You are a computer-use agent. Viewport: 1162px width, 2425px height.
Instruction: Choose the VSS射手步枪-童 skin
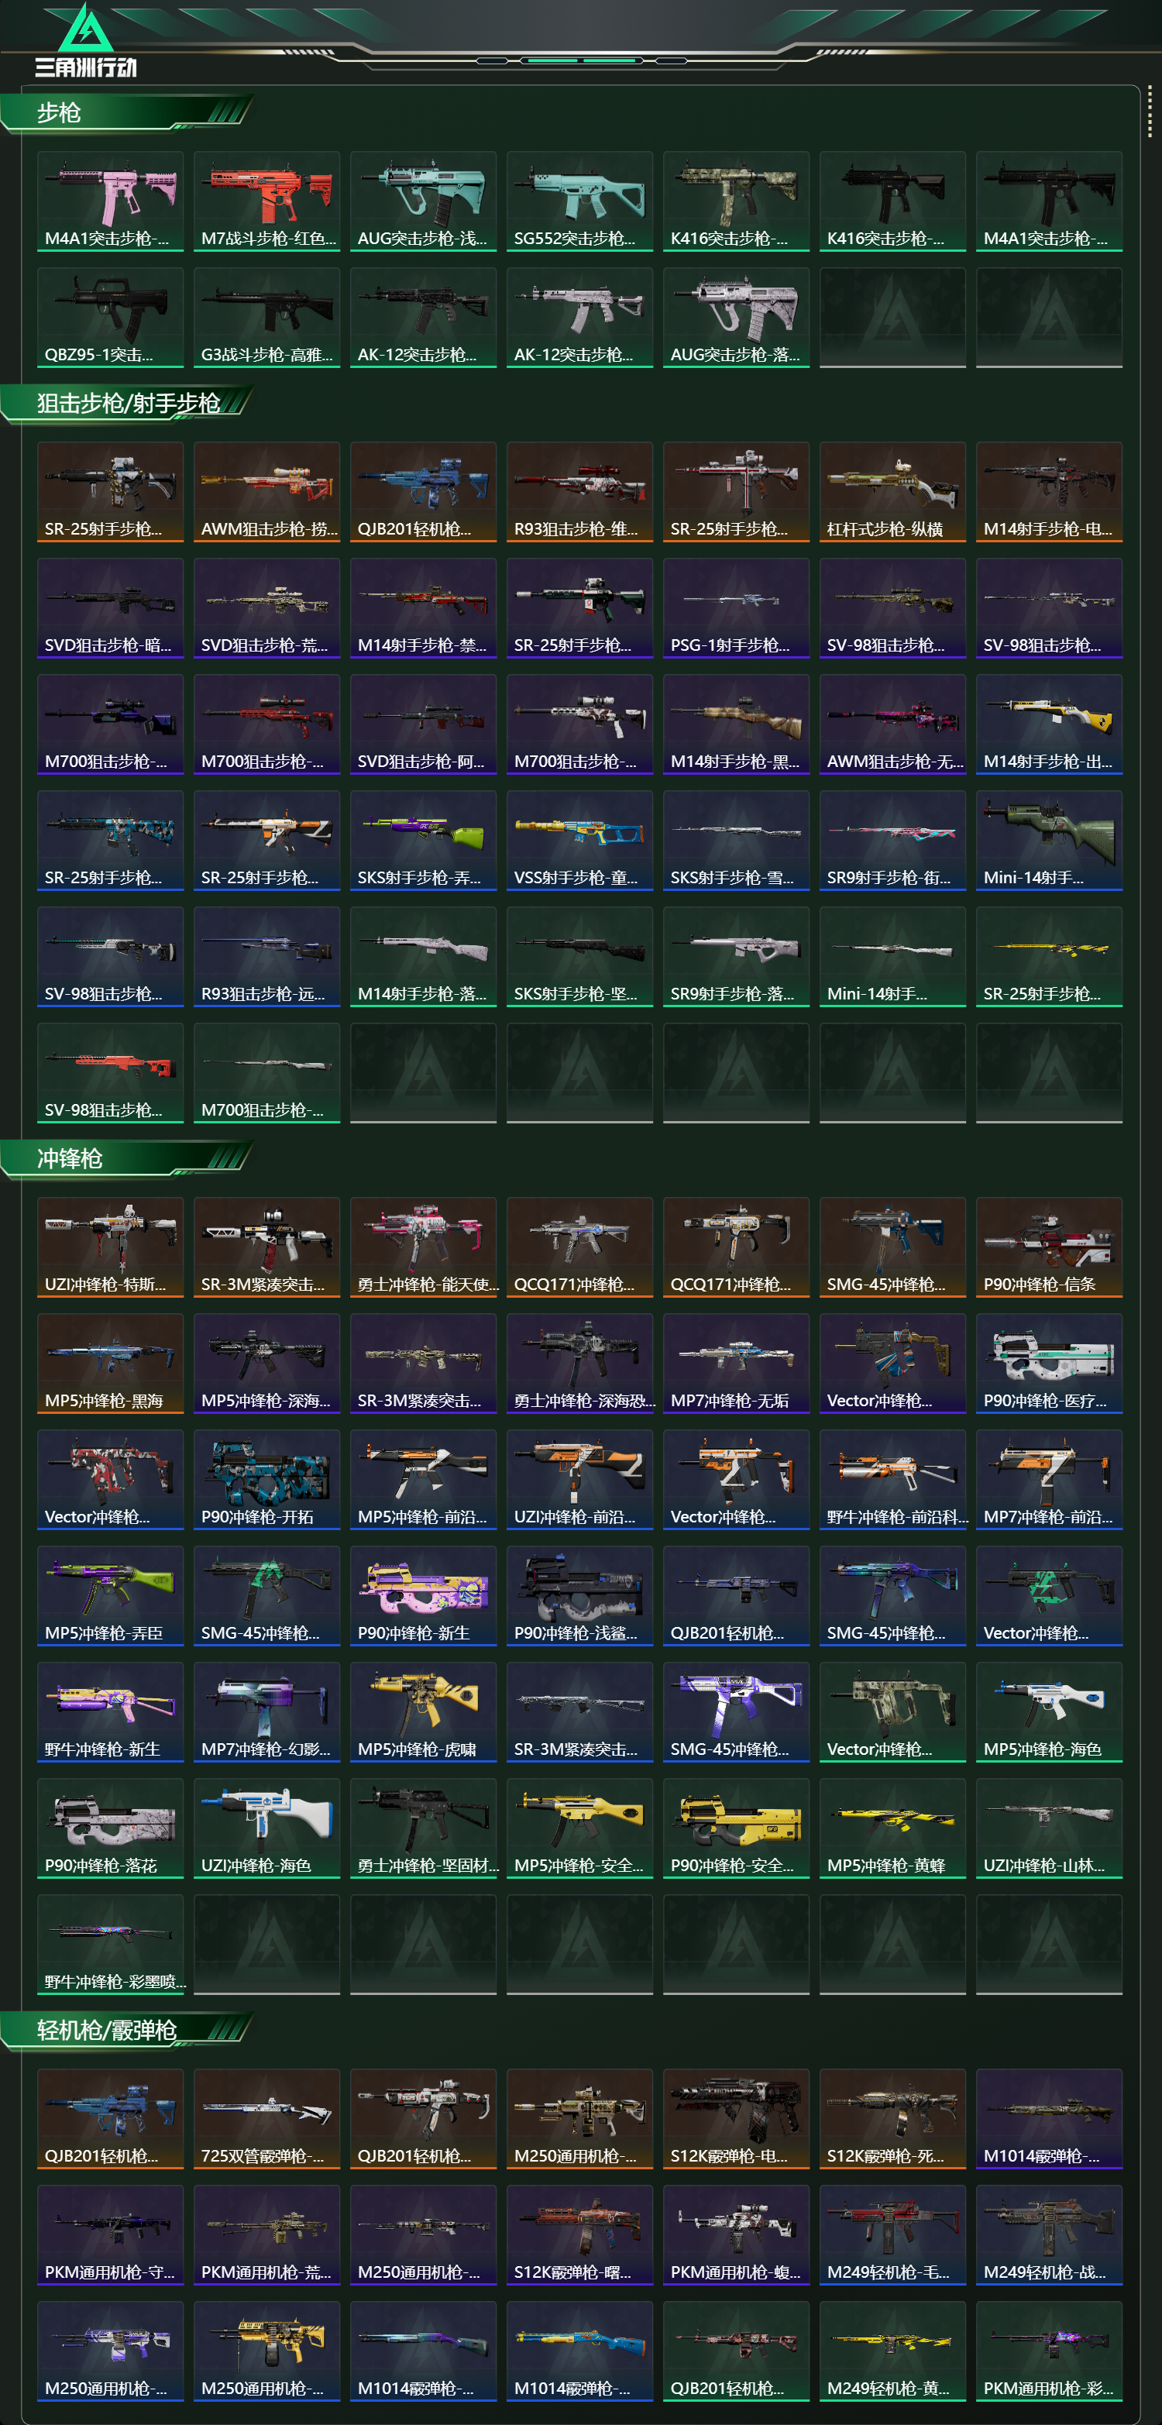point(579,841)
